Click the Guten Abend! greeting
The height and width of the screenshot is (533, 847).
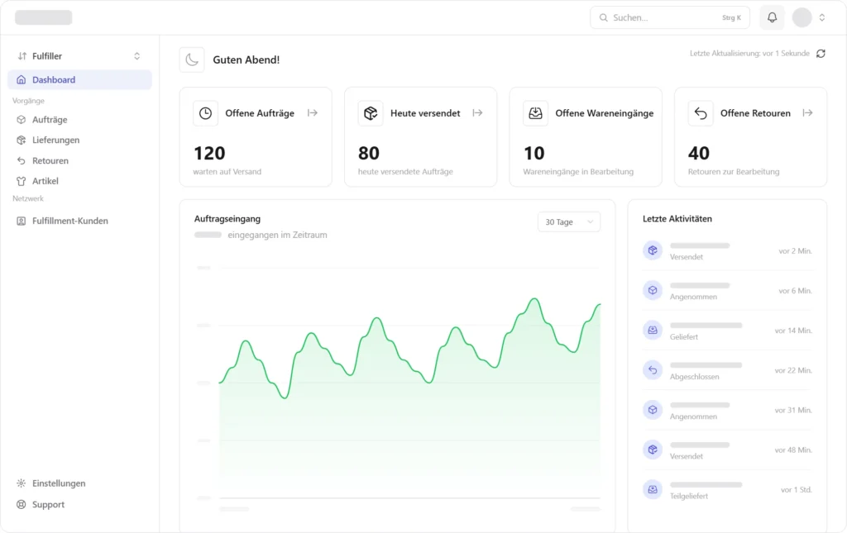(246, 59)
